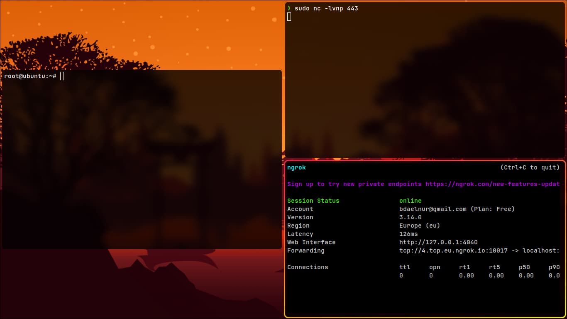This screenshot has width=567, height=319.
Task: Click the green prompt symbol before sudo
Action: pos(289,8)
